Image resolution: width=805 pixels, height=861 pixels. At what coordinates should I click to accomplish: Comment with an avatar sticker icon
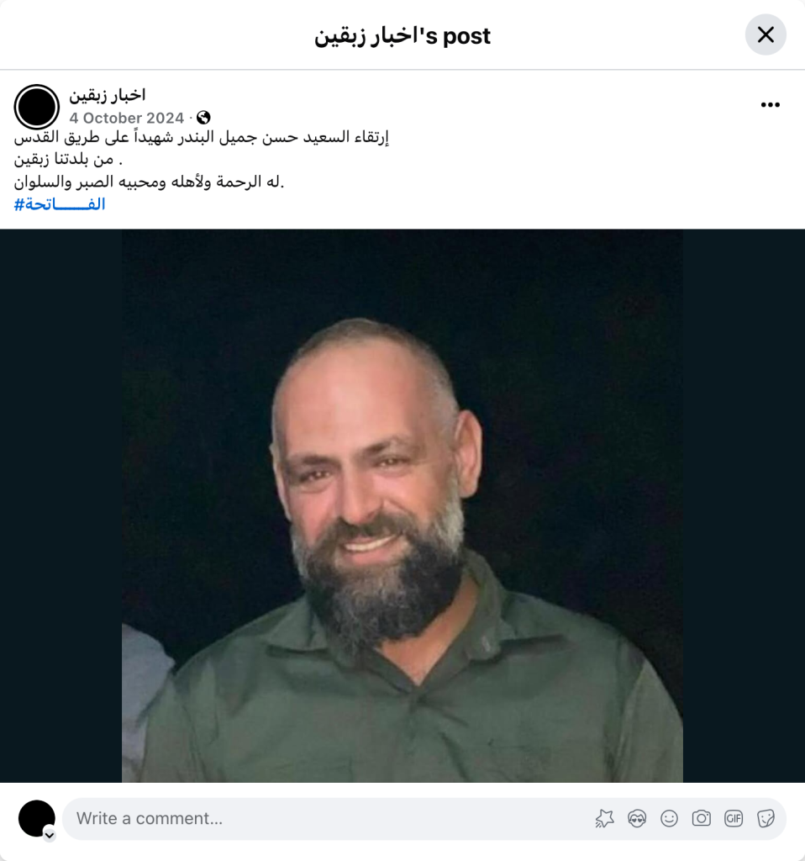(x=605, y=819)
